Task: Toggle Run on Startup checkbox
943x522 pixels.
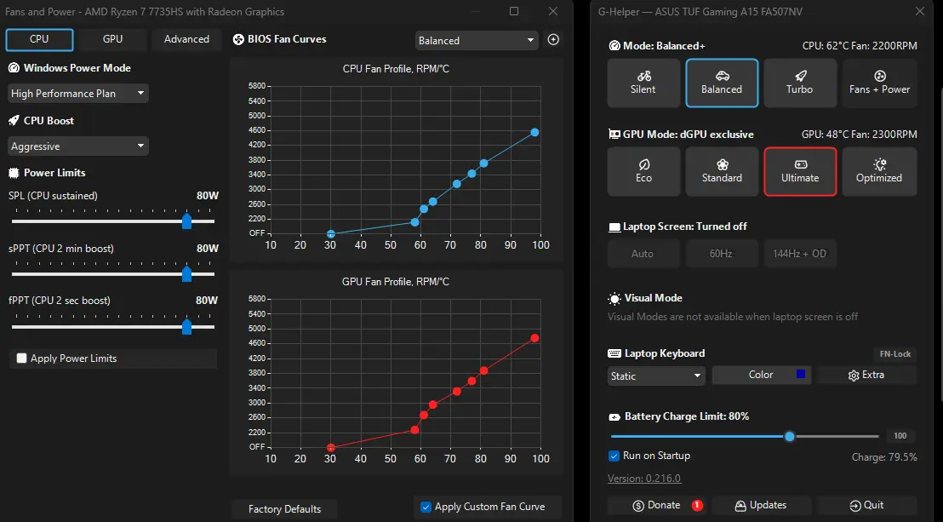Action: 614,456
